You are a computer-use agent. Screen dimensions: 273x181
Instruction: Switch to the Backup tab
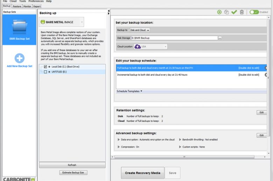7,6
